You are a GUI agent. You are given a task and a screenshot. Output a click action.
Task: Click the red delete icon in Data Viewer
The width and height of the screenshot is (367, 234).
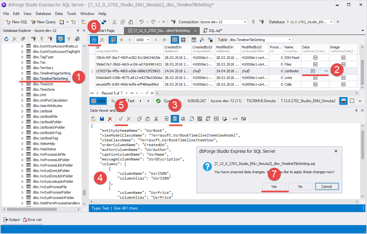tap(110, 119)
